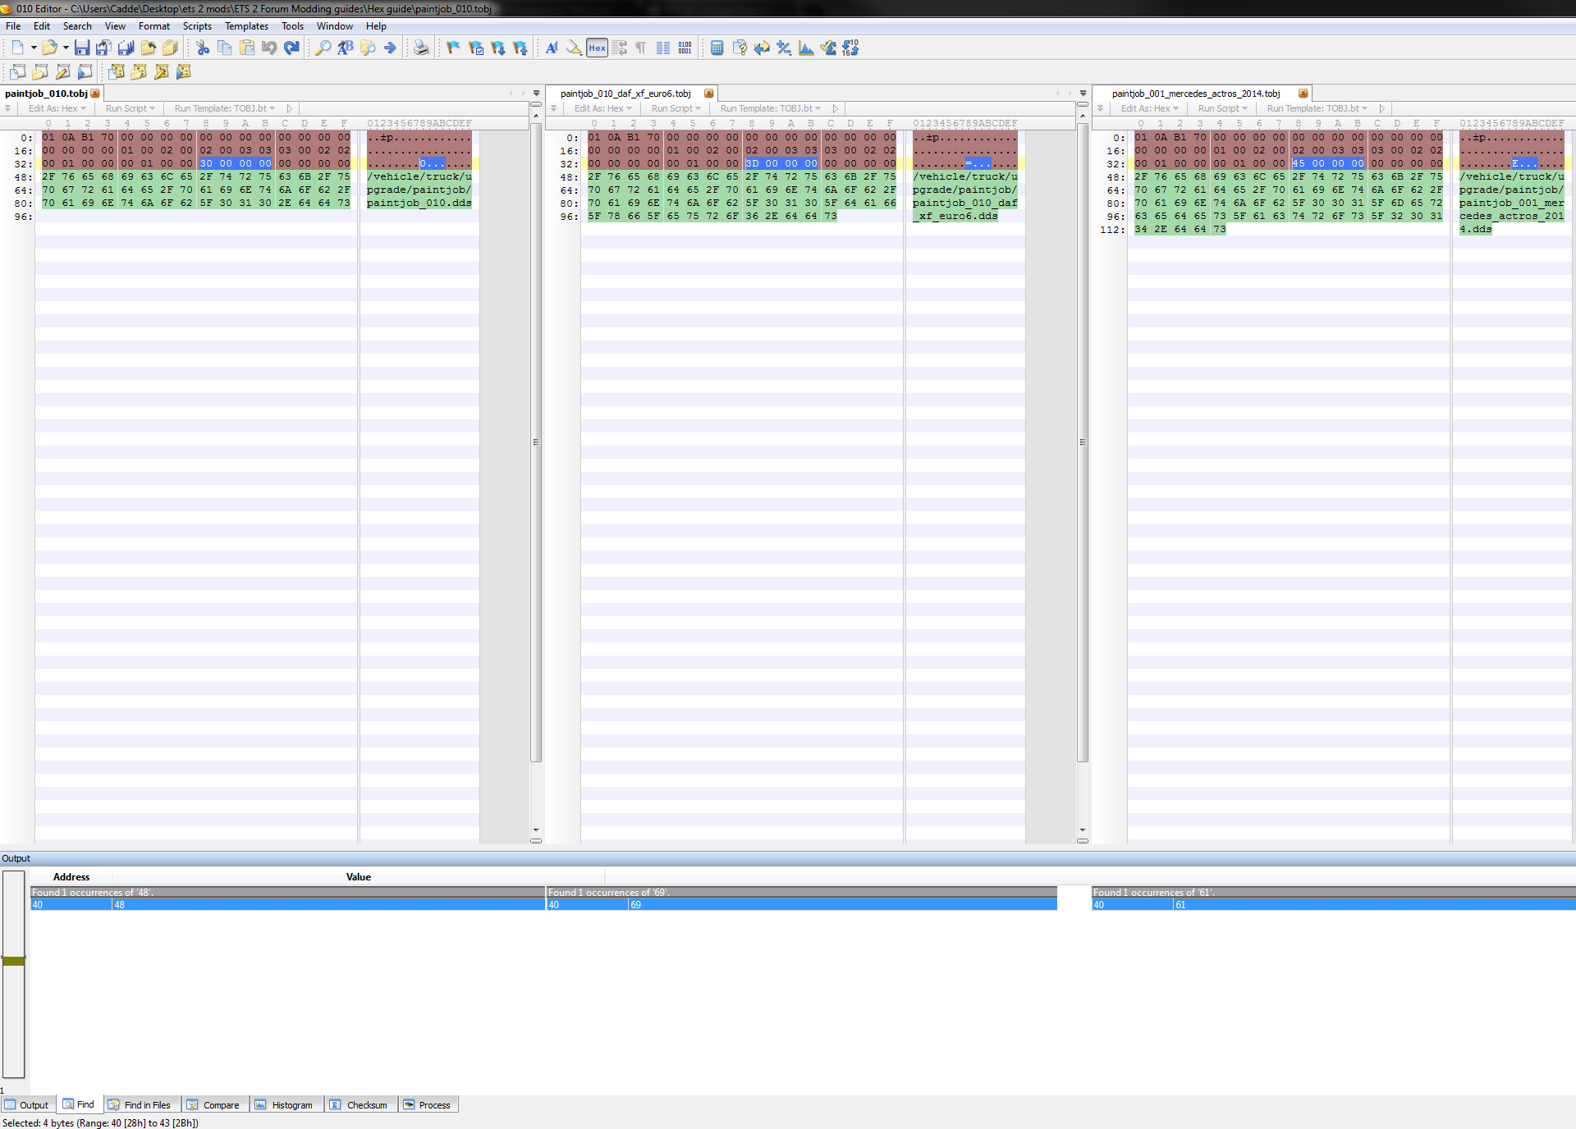Open the Calculator tool icon
This screenshot has width=1576, height=1129.
click(x=717, y=48)
